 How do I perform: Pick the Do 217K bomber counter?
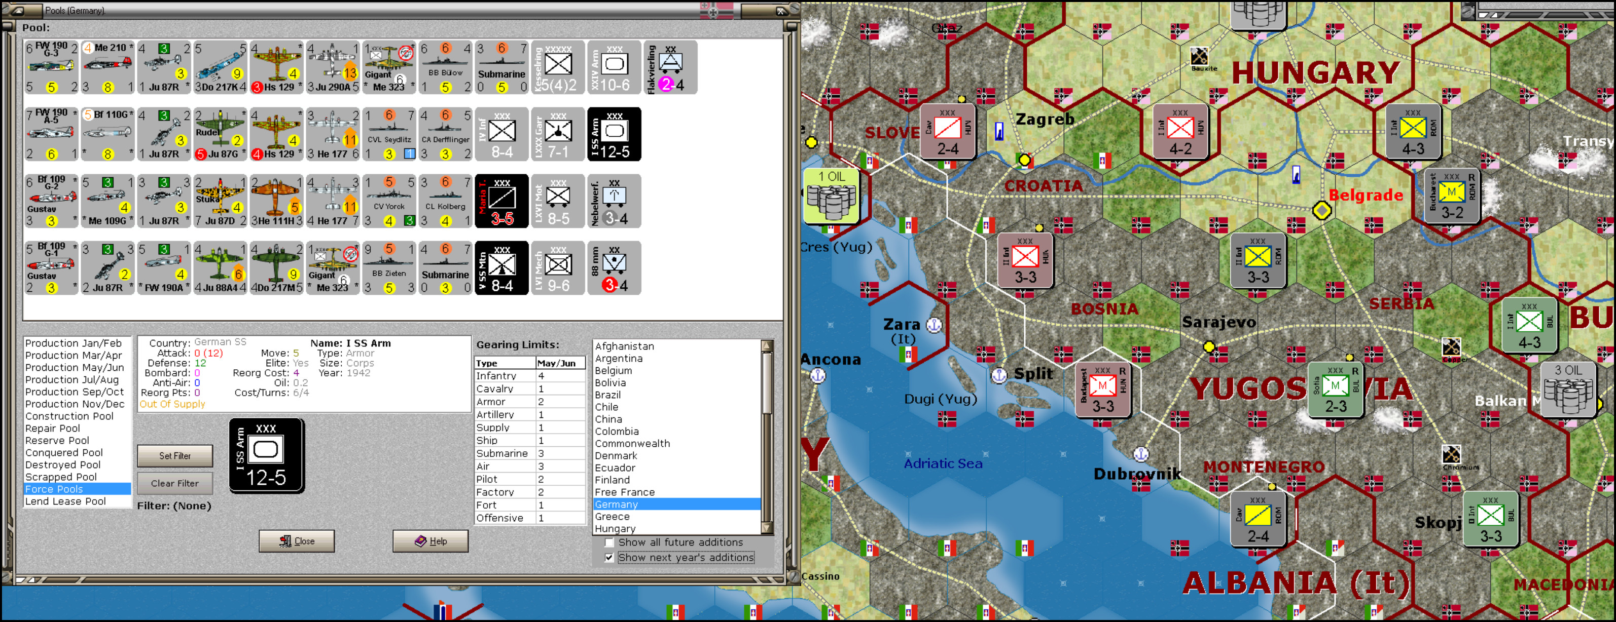point(220,68)
